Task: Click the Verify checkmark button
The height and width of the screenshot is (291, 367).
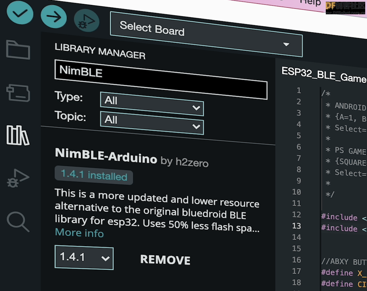Action: tap(20, 13)
